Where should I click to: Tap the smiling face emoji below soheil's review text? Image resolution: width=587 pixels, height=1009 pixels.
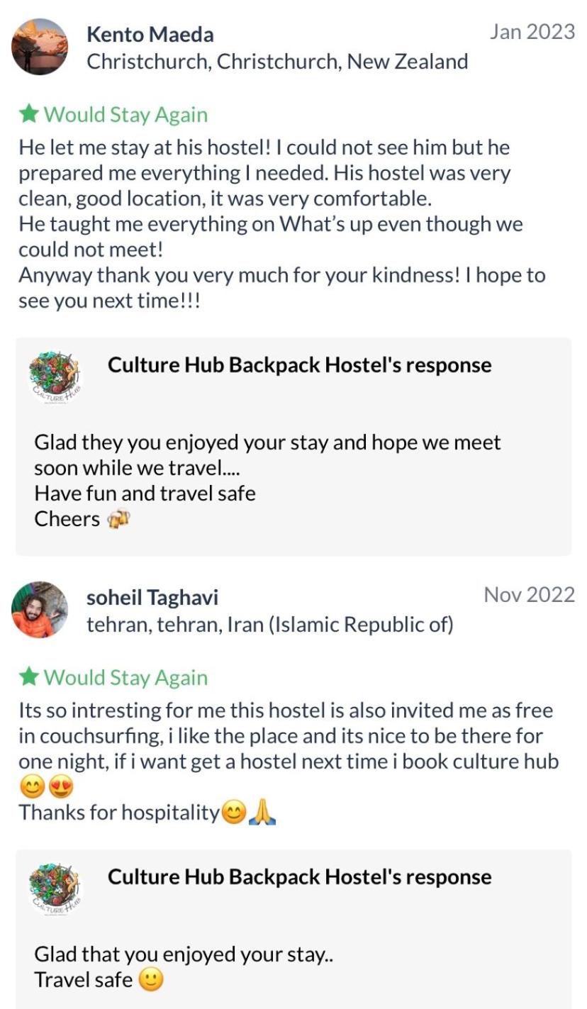(x=33, y=787)
